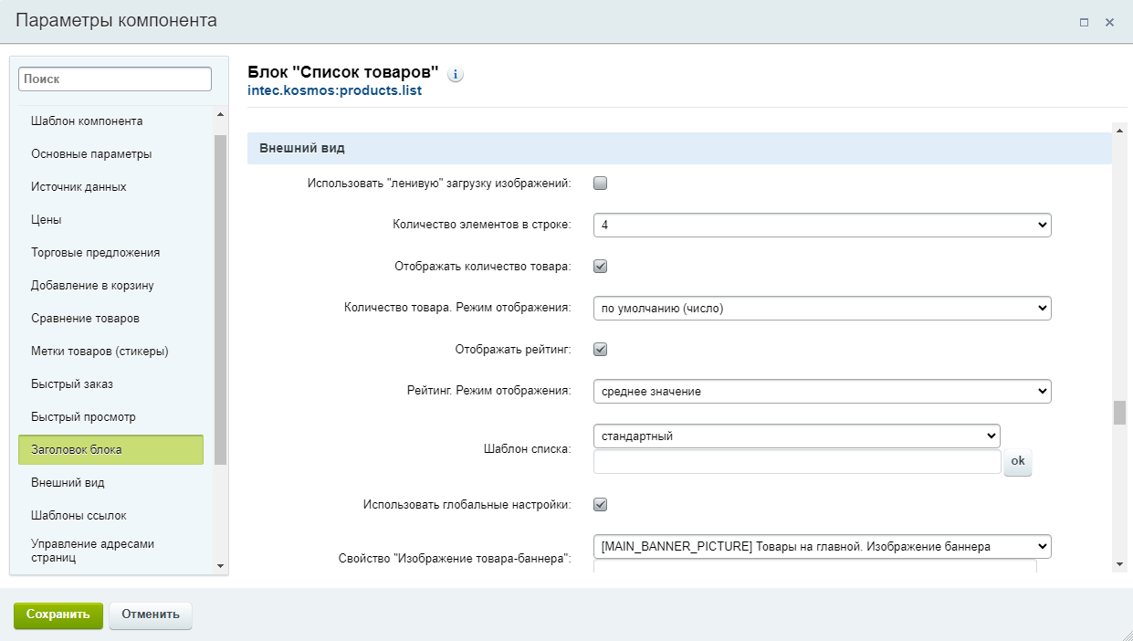Click the main panel scroll down arrow
The image size is (1133, 641).
pos(1119,564)
